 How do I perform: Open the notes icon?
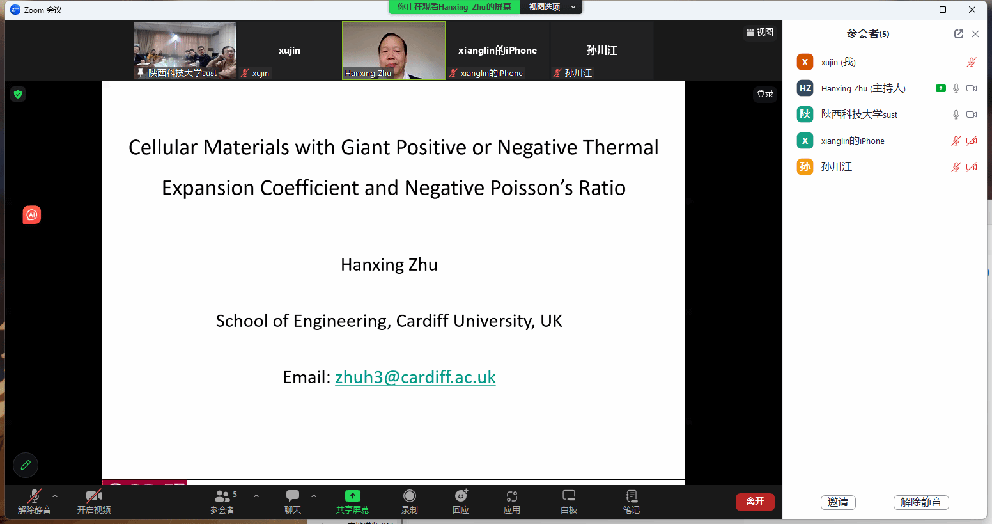[632, 496]
